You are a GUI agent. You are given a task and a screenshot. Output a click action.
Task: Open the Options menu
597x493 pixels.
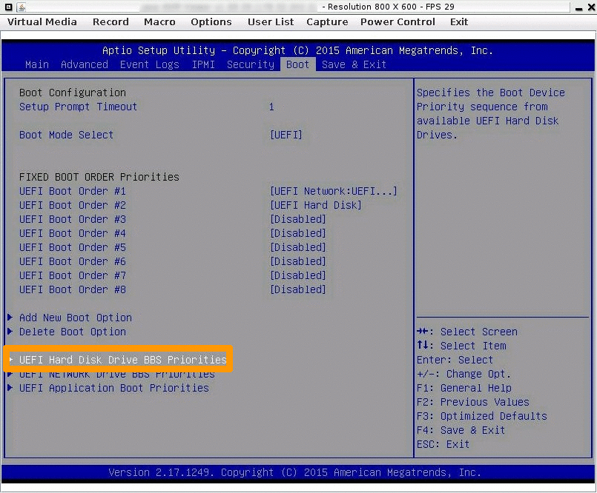(211, 22)
